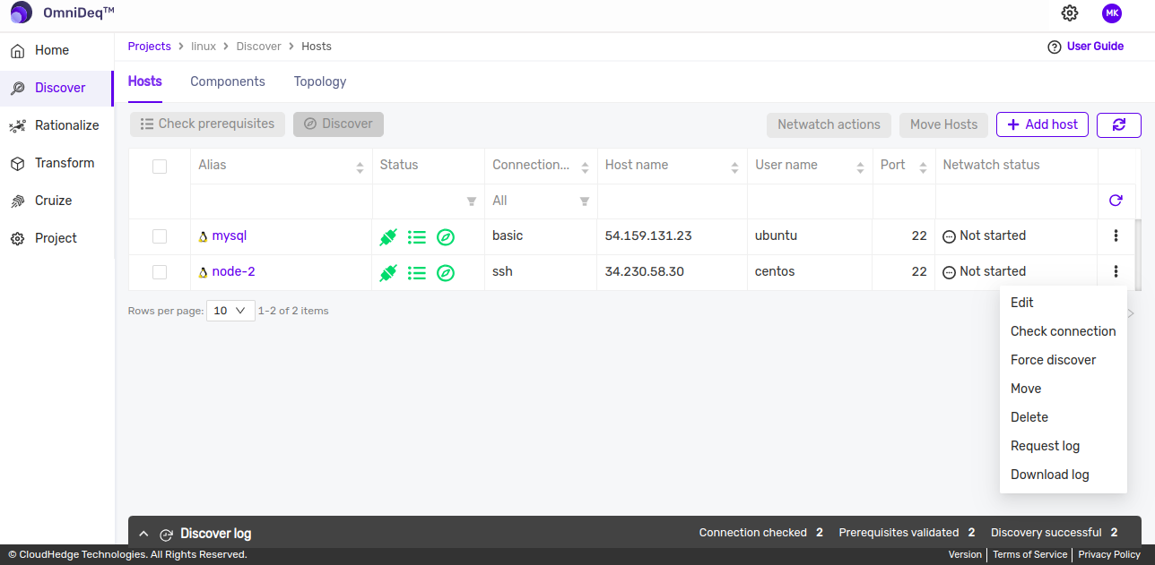The width and height of the screenshot is (1155, 565).
Task: Select the Hosts tab
Action: 145,81
